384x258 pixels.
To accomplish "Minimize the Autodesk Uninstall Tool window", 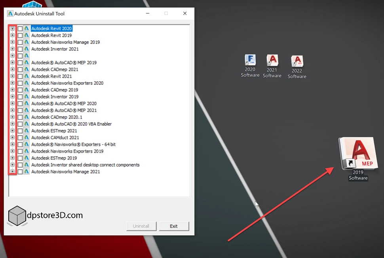I will pyautogui.click(x=148, y=13).
